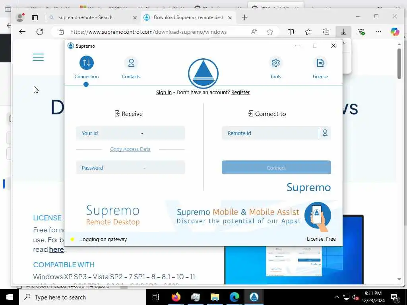Click the Supremo taskbar icon

coord(254,297)
